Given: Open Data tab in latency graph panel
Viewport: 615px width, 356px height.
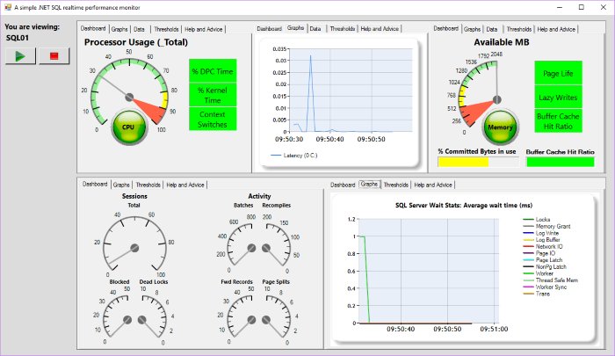Looking at the screenshot, I should click(x=315, y=29).
